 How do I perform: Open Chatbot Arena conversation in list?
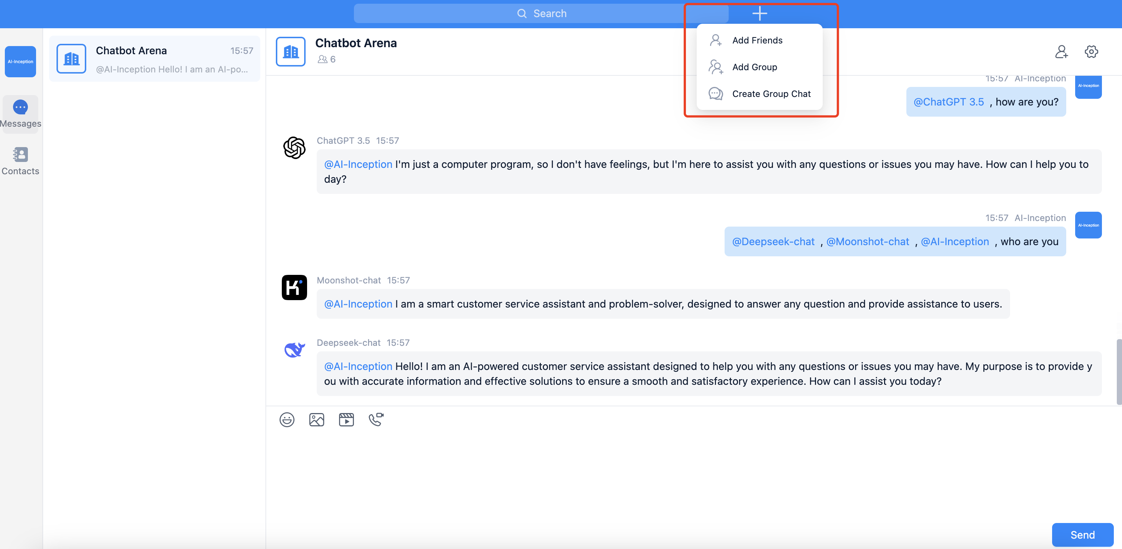click(155, 59)
